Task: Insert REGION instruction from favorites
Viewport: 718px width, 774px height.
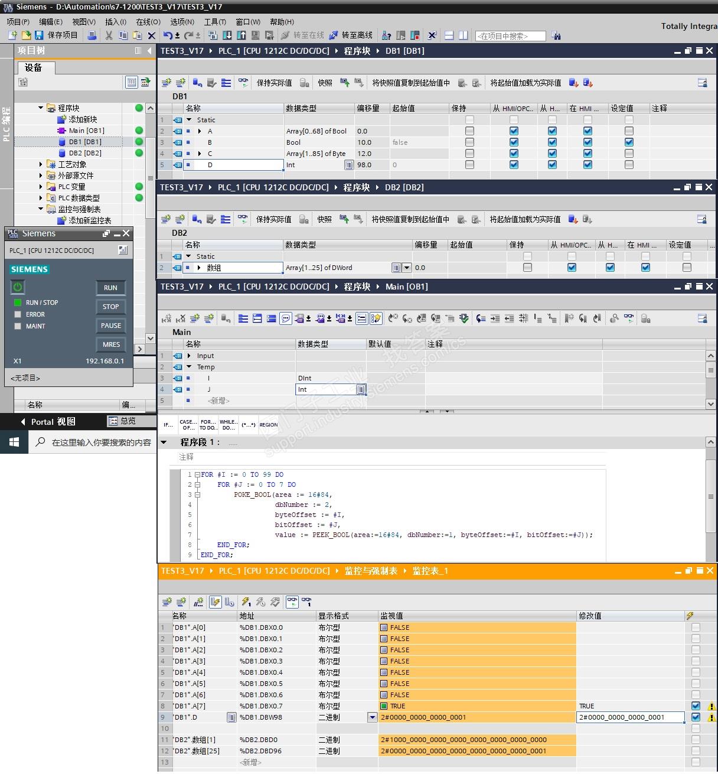Action: coord(269,425)
